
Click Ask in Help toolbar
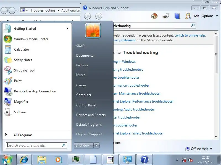196,16
